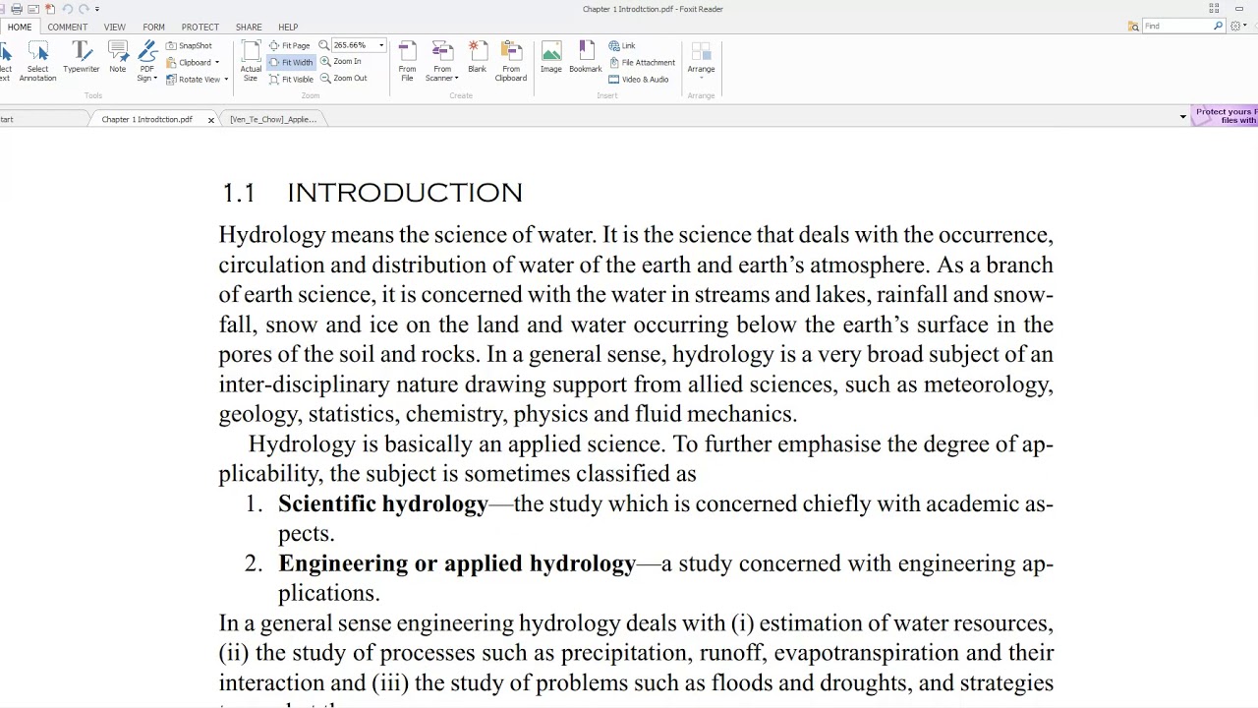Create PDF From Scanner

(442, 61)
